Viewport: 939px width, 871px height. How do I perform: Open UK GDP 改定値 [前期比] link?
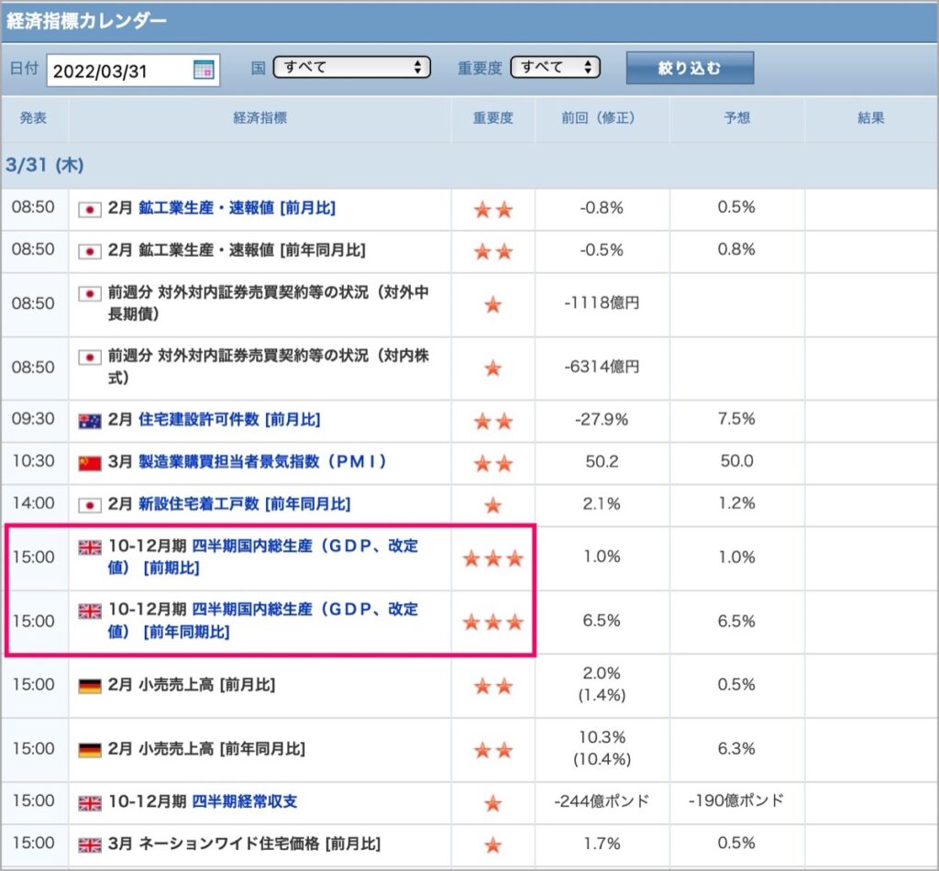tap(263, 557)
